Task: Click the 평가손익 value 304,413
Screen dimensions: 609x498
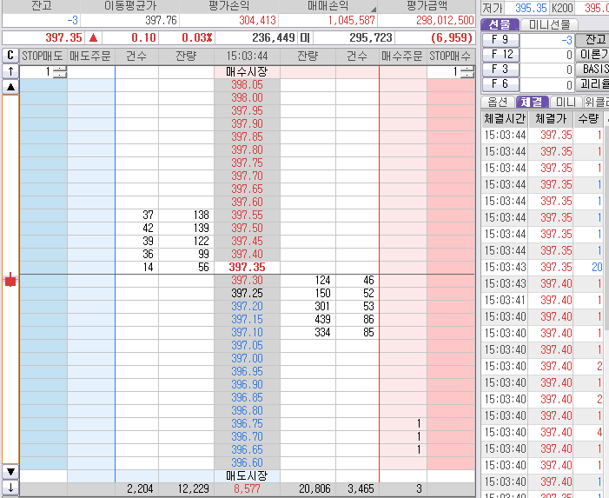Action: pos(257,20)
